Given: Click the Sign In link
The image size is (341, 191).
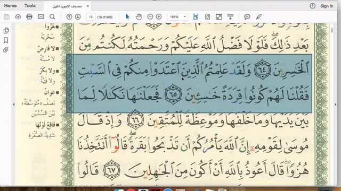Looking at the screenshot, I should click(x=327, y=6).
